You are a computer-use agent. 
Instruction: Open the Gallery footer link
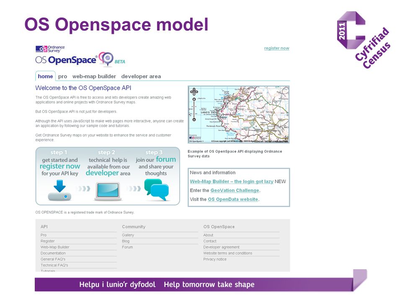point(128,235)
